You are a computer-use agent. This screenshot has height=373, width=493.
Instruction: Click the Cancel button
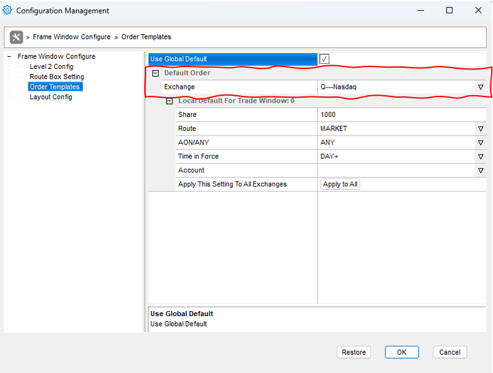(x=450, y=352)
